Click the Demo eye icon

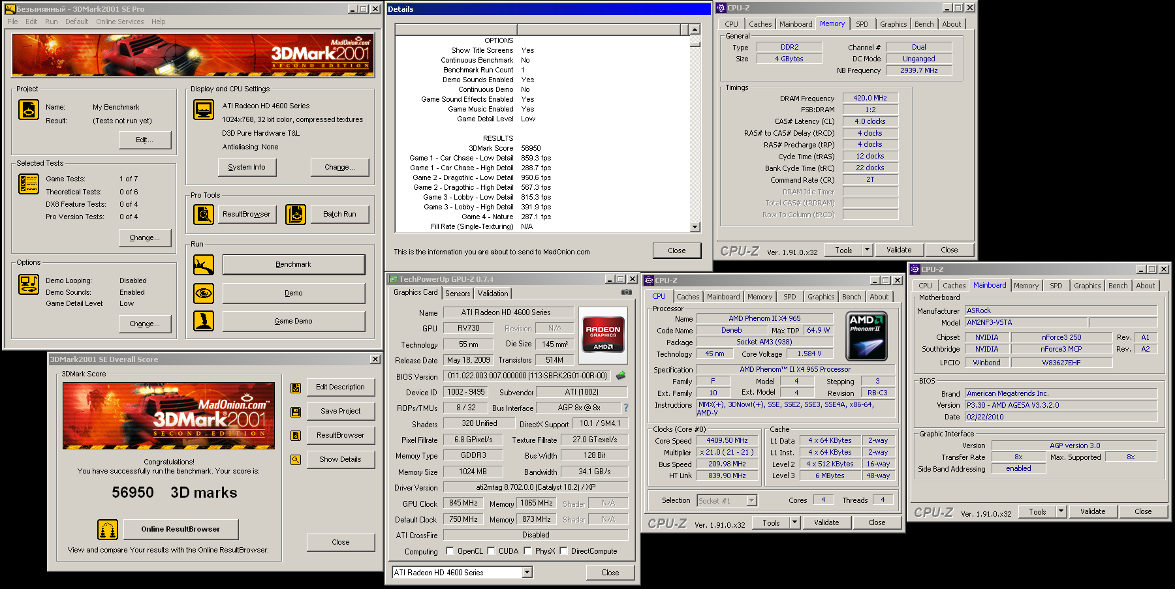(204, 293)
